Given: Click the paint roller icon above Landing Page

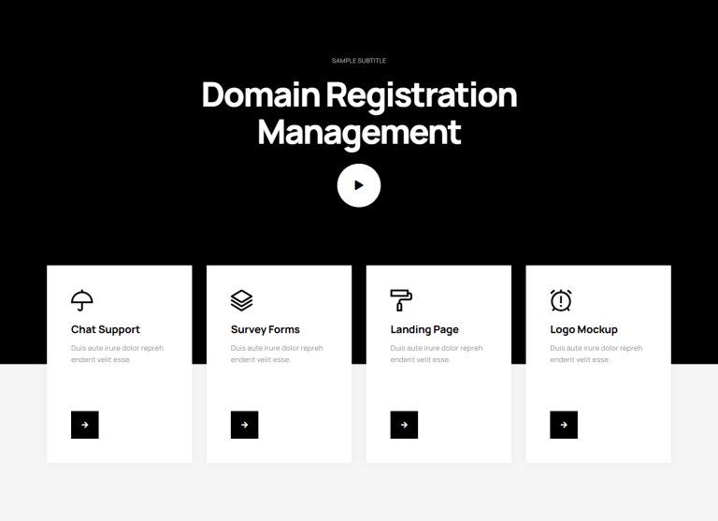Looking at the screenshot, I should tap(401, 300).
